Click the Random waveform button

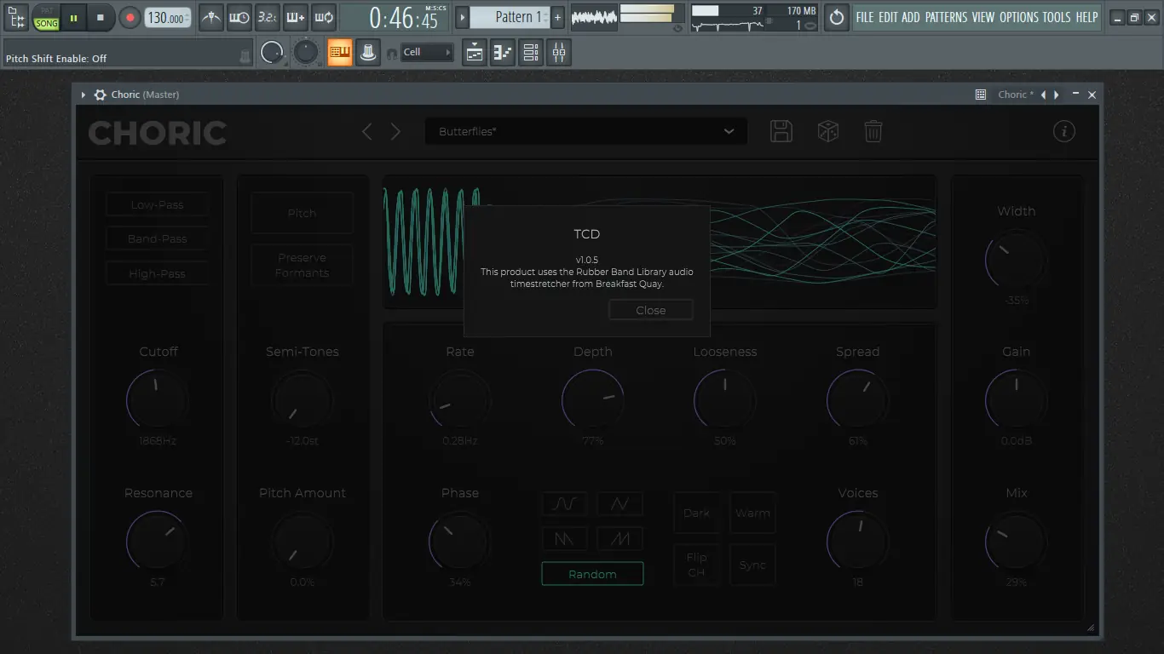tap(592, 574)
